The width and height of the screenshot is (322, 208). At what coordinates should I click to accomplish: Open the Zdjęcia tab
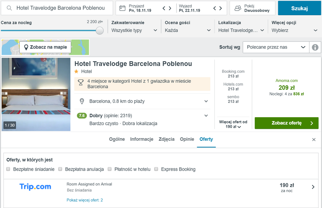pyautogui.click(x=166, y=139)
